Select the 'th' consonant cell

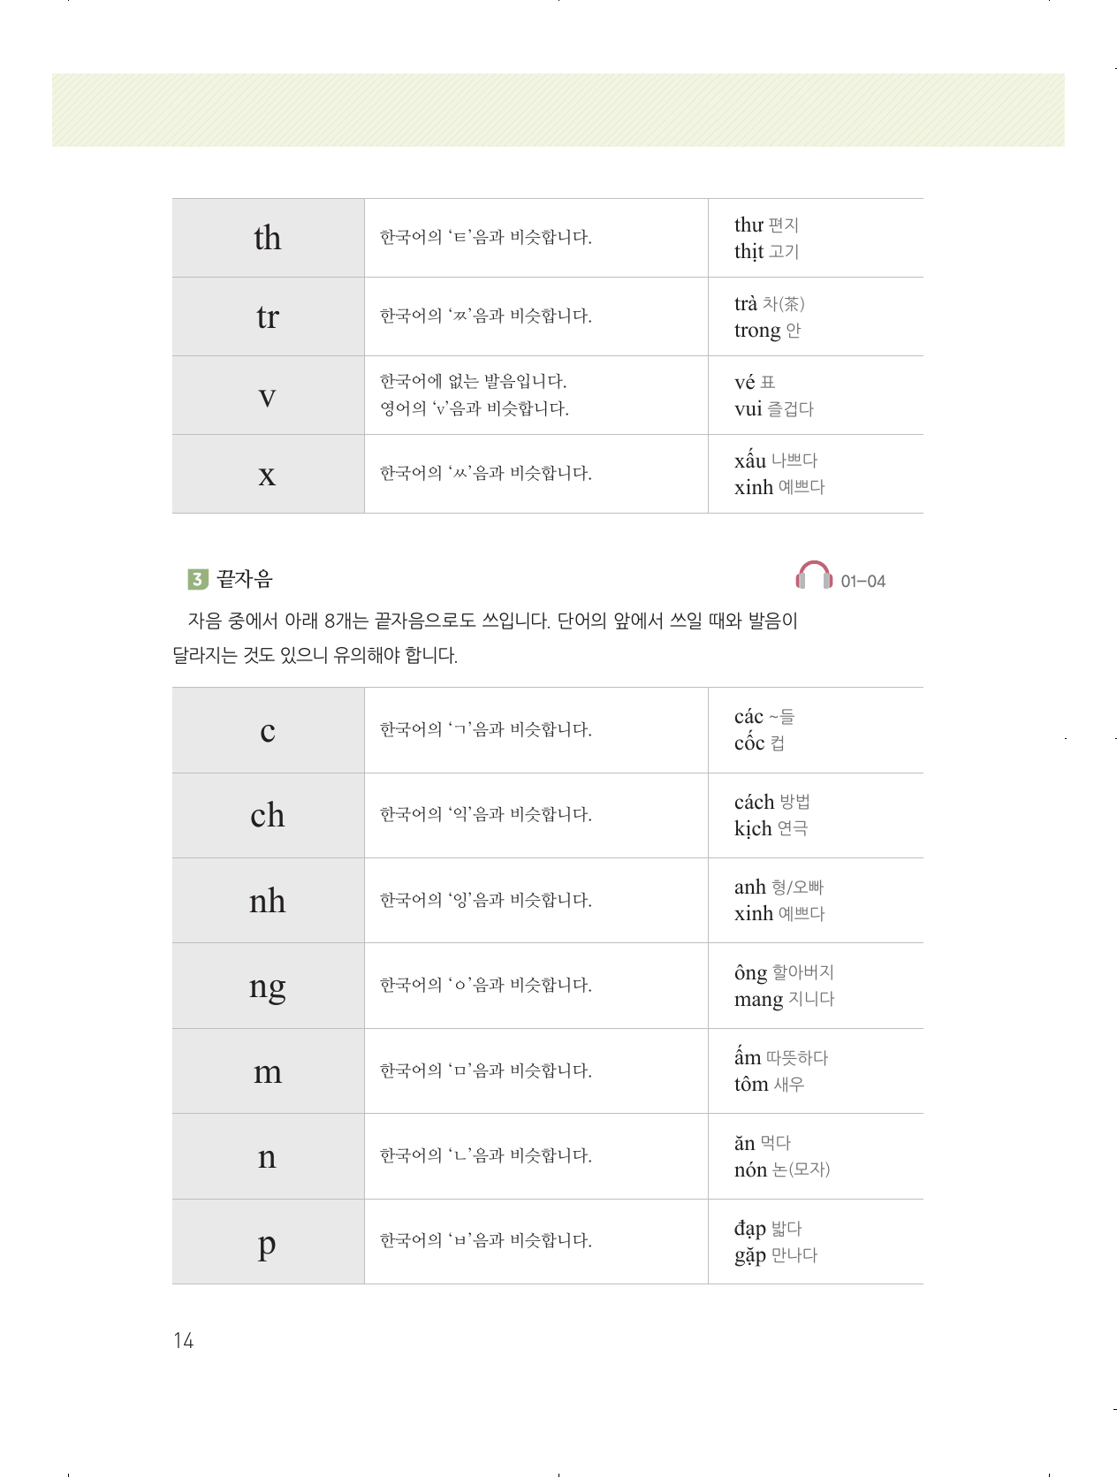tap(268, 238)
